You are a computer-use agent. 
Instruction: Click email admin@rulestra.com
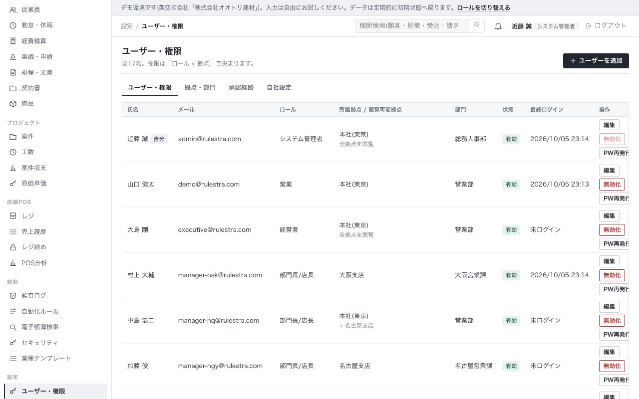pyautogui.click(x=210, y=139)
